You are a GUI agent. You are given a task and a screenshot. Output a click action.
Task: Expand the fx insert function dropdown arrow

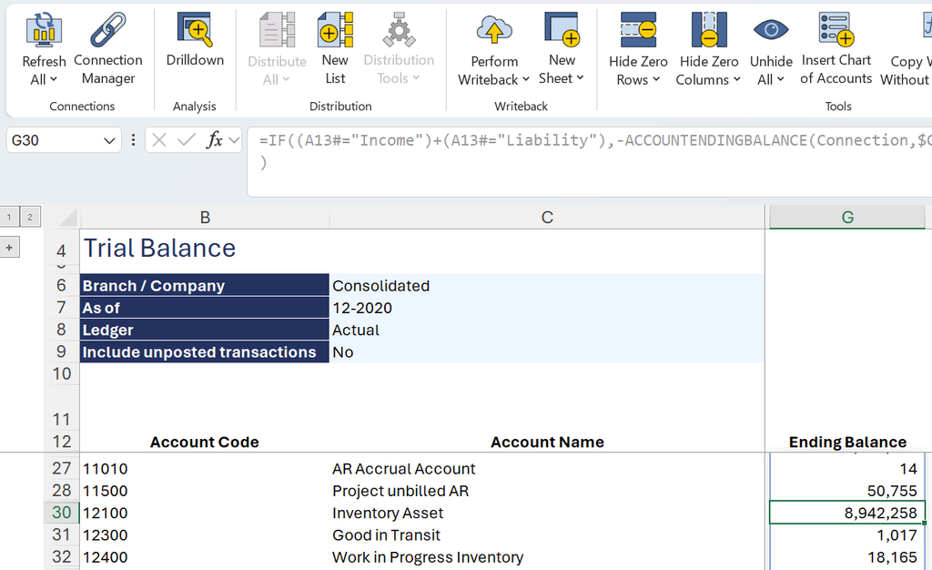[234, 140]
